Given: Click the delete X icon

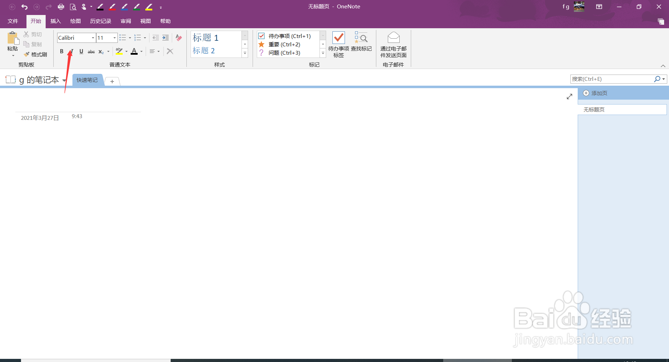Looking at the screenshot, I should coord(170,51).
